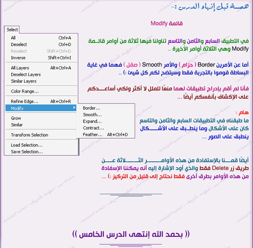This screenshot has height=248, width=253.
Task: Choose Expand in the Modify submenu
Action: 106,121
